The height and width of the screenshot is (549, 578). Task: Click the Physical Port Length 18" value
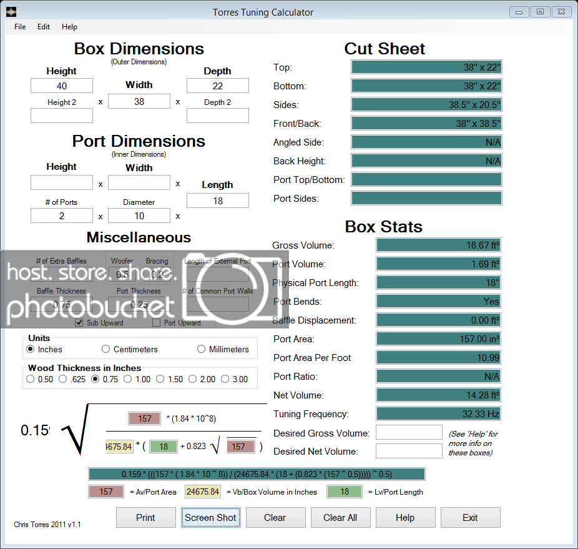438,282
